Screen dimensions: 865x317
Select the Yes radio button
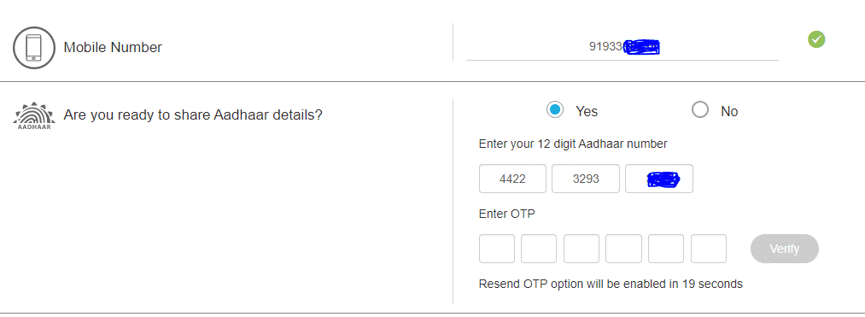coord(555,110)
